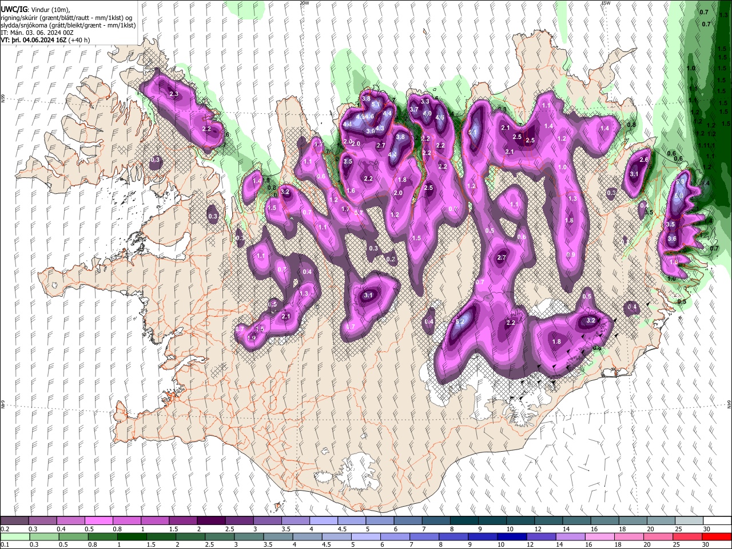Click the white 30 swatch in snow legend
The width and height of the screenshot is (732, 549).
pos(717,521)
